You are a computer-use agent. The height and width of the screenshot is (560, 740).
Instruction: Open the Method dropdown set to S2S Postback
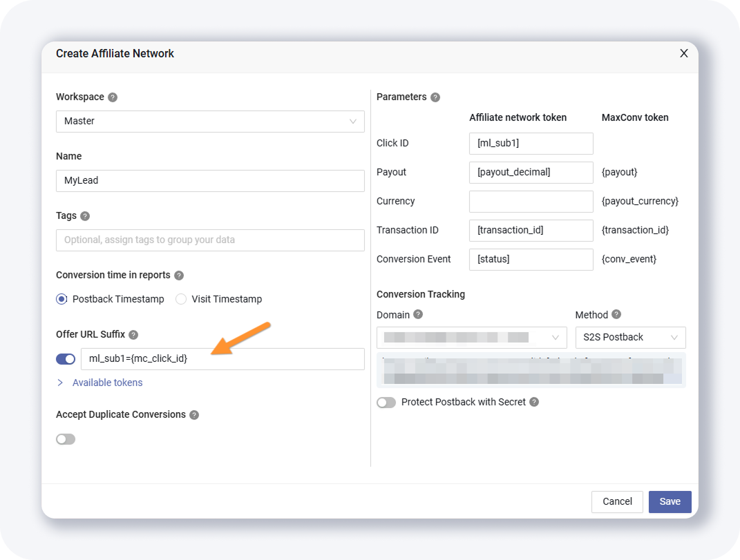(x=630, y=338)
